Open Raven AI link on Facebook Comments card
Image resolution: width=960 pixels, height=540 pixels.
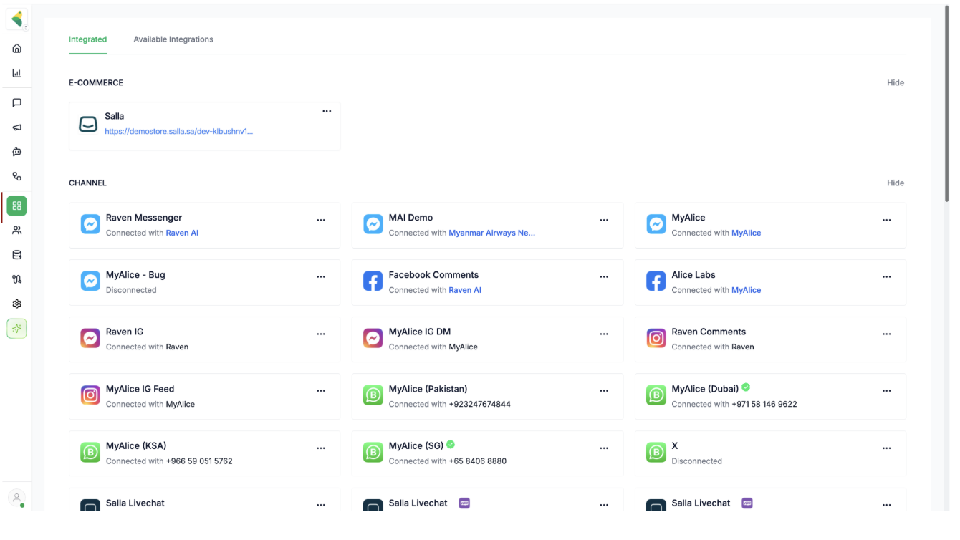click(465, 290)
